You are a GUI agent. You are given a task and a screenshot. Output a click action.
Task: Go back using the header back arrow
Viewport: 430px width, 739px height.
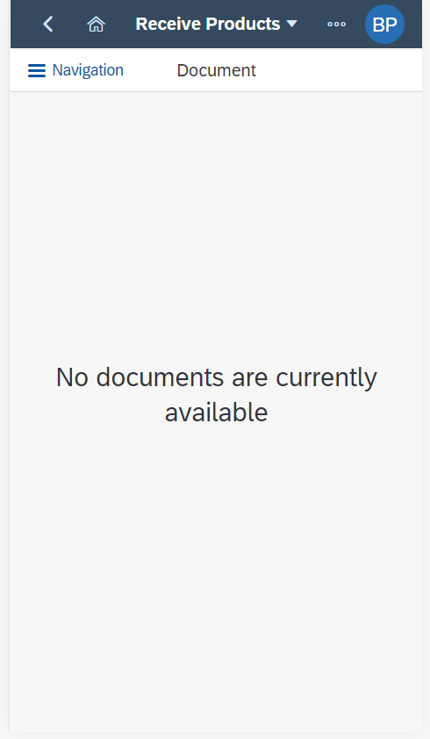[x=48, y=24]
